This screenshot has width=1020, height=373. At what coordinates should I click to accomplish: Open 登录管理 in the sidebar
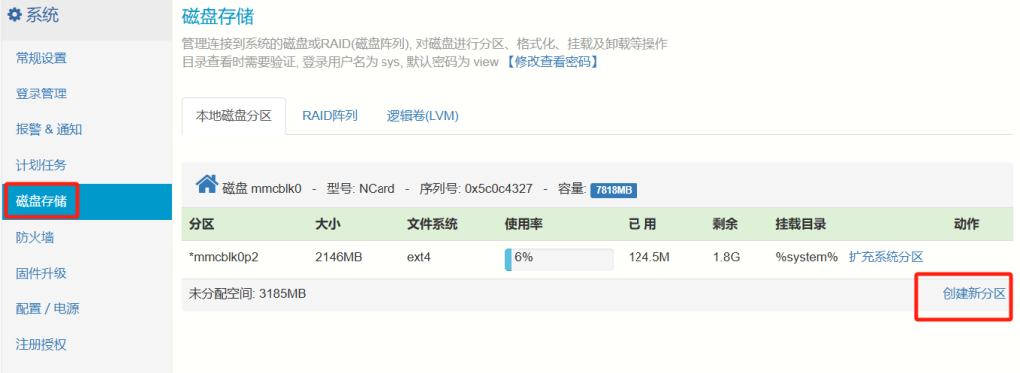[x=41, y=93]
